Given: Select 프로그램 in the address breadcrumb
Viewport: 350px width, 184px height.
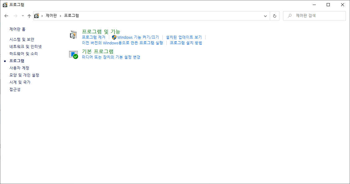Looking at the screenshot, I should [72, 16].
